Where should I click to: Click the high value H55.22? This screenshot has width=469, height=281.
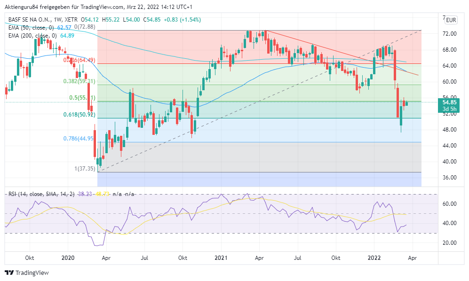[x=111, y=20]
